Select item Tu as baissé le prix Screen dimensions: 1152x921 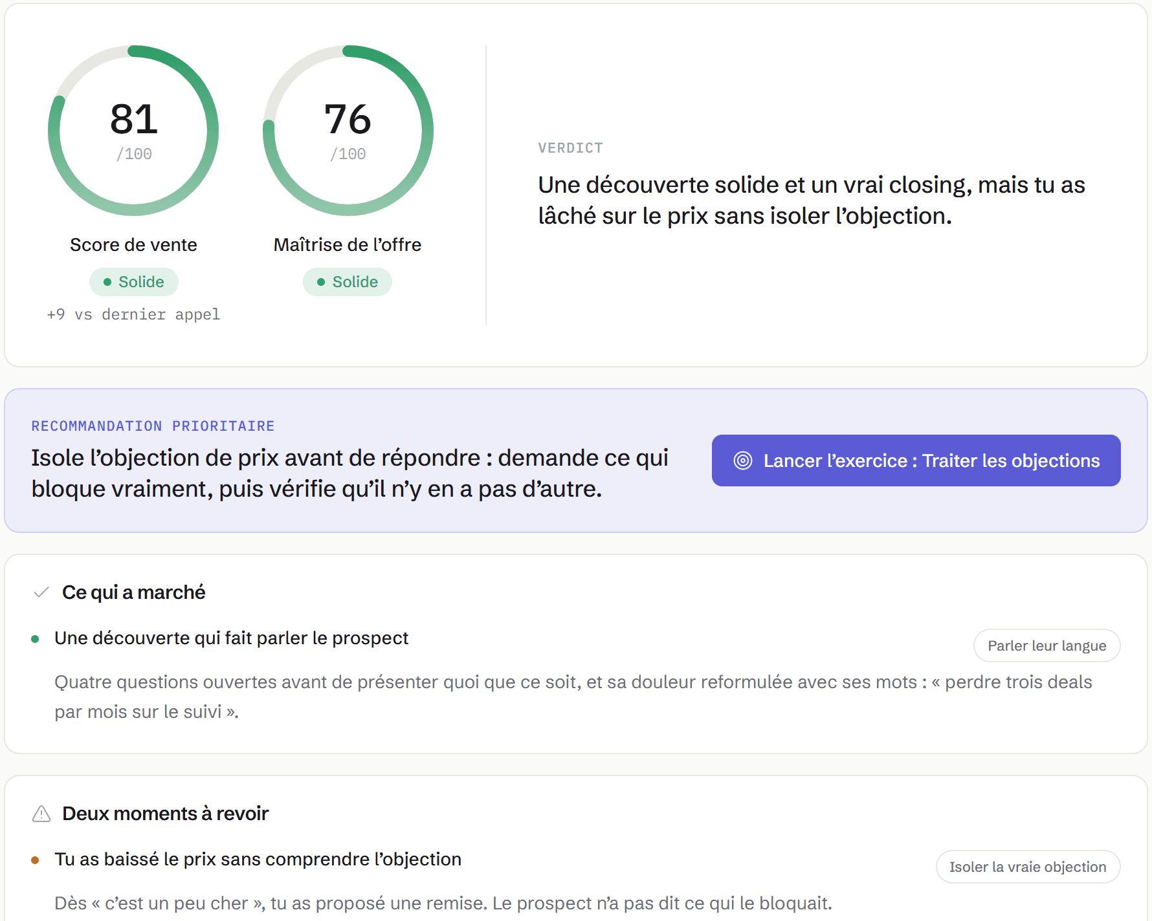click(x=258, y=860)
